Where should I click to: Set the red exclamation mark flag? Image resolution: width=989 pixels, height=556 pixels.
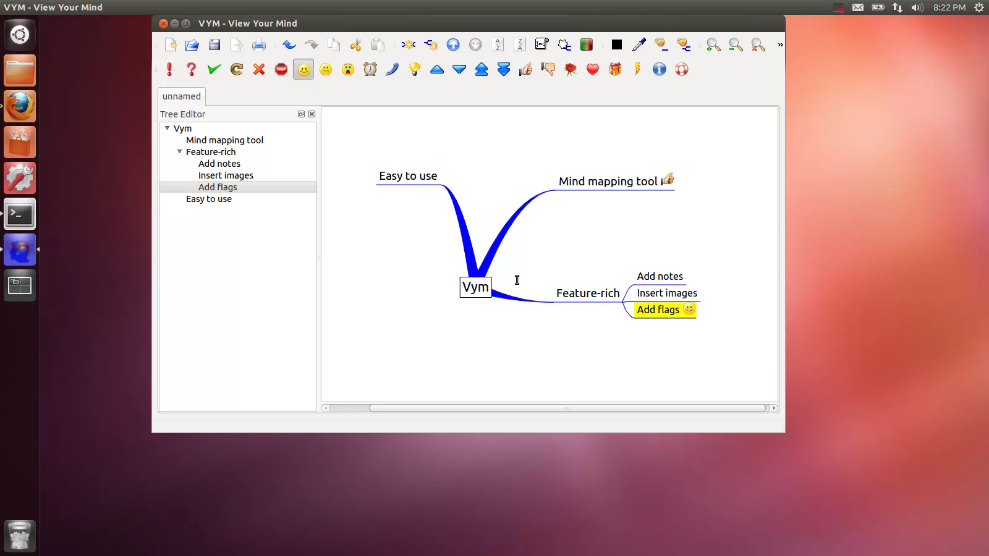tap(169, 69)
